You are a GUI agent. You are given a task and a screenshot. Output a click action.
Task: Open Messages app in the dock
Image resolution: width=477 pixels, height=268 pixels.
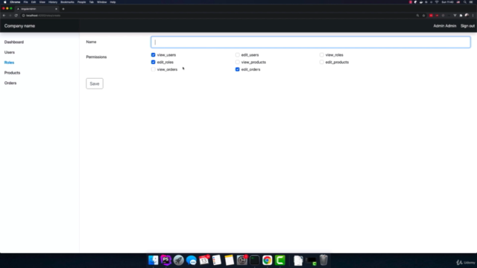(x=192, y=261)
